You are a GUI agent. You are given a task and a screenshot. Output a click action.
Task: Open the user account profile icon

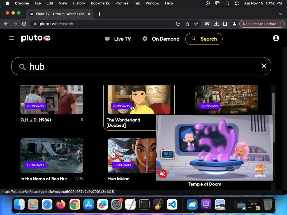pyautogui.click(x=276, y=38)
